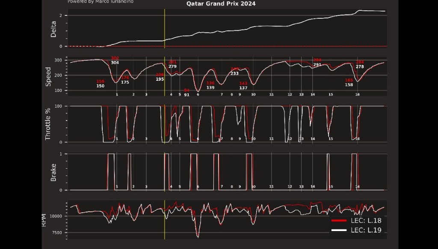Click the red '143' speed annotation
The width and height of the screenshot is (438, 249).
click(x=243, y=83)
